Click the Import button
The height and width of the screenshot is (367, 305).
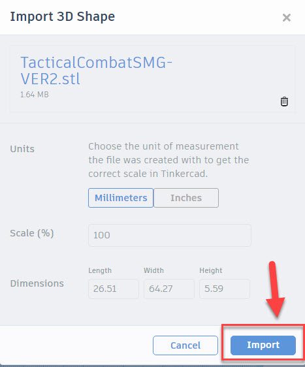coord(263,345)
